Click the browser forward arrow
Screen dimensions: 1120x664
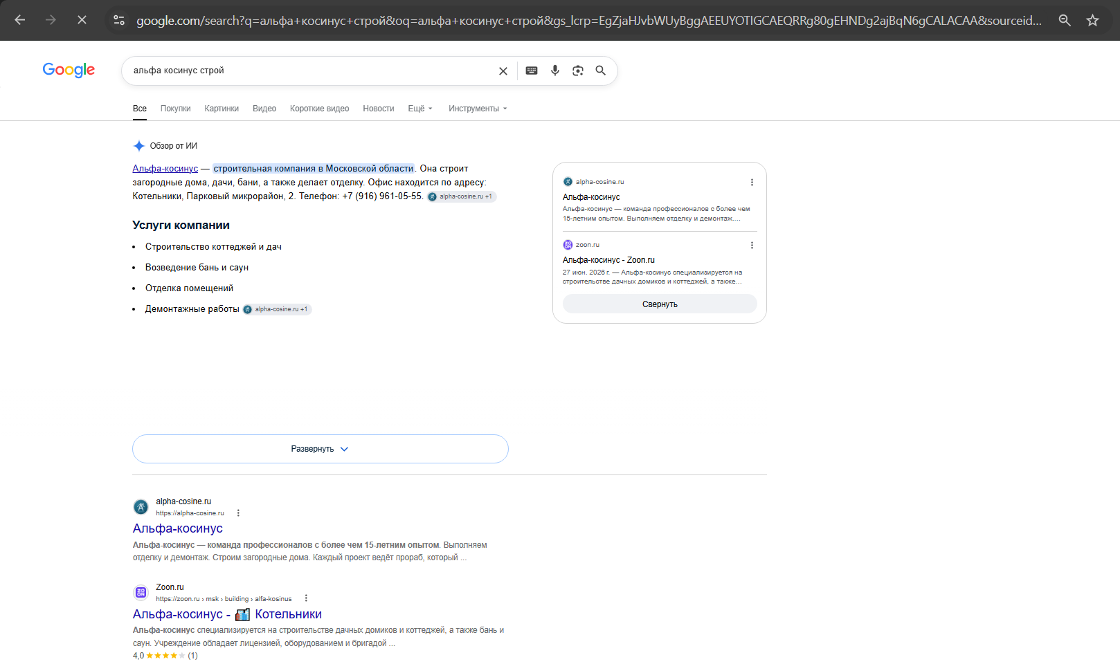coord(51,20)
